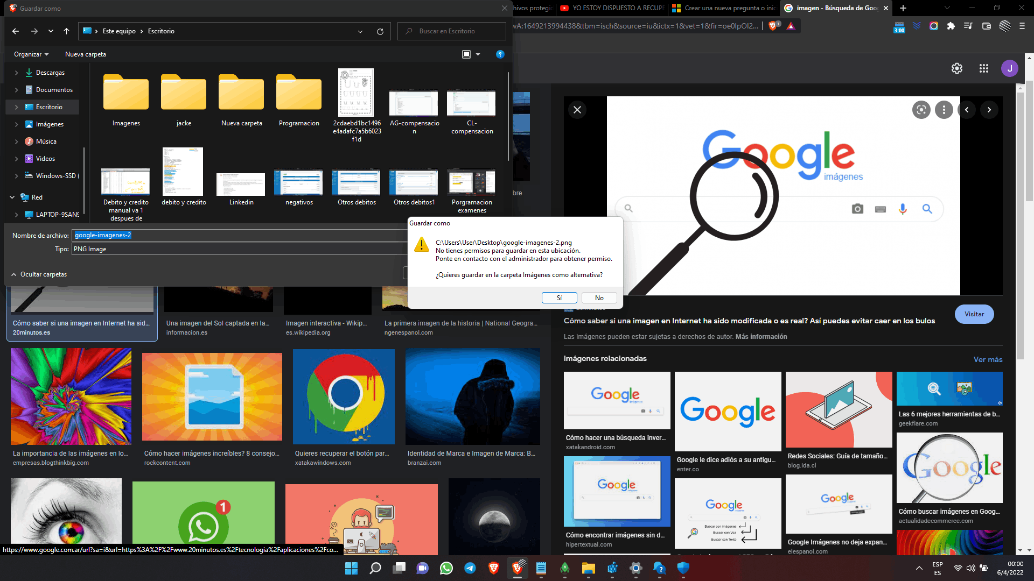Open the view options dropdown arrow

point(478,54)
